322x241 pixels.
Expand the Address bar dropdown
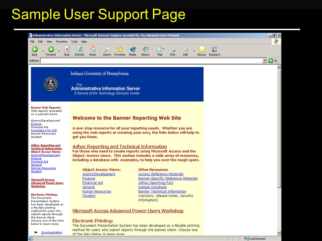tap(265, 61)
